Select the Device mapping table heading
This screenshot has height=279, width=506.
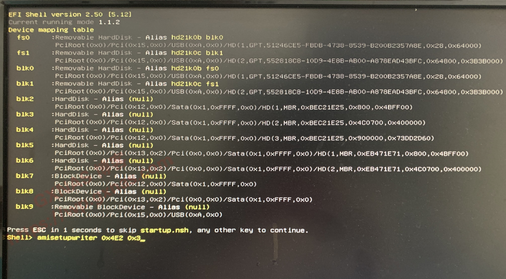tap(51, 30)
